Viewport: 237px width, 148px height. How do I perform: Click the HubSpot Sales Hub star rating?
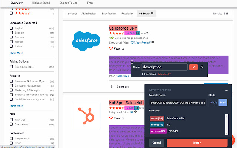click(117, 108)
